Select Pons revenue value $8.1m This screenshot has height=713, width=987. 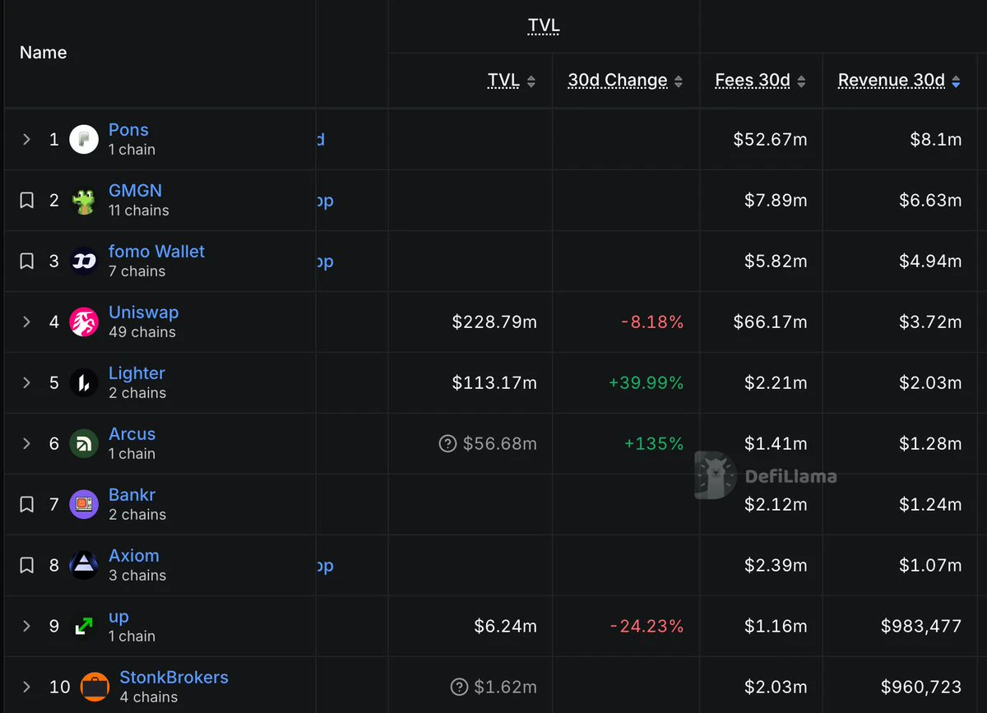pos(936,140)
